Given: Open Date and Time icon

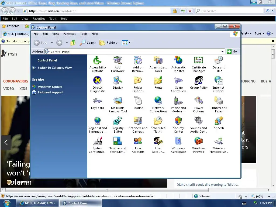Looking at the screenshot, I should pyautogui.click(x=219, y=64).
